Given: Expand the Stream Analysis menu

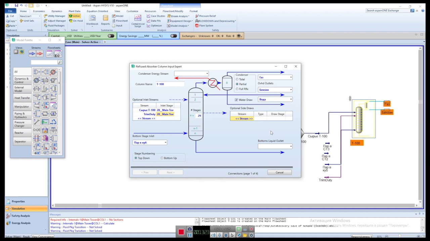Looking at the screenshot, I should tap(179, 16).
